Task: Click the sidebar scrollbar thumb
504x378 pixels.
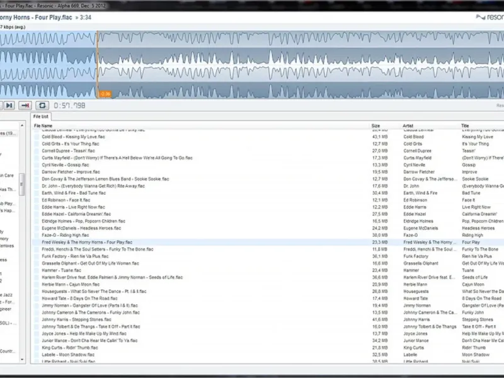Action: pos(22,184)
